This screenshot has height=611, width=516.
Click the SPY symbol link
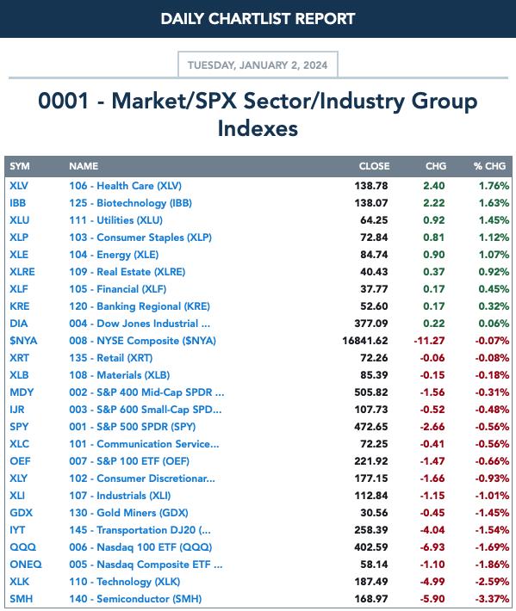click(x=19, y=427)
